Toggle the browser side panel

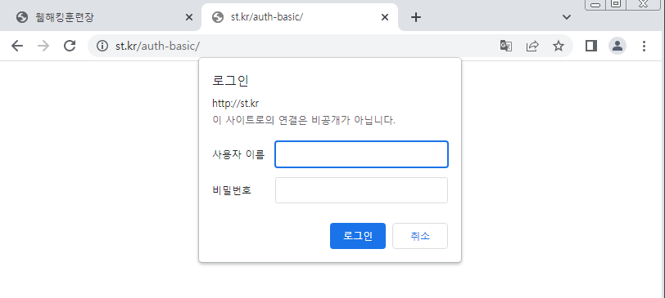[x=591, y=46]
